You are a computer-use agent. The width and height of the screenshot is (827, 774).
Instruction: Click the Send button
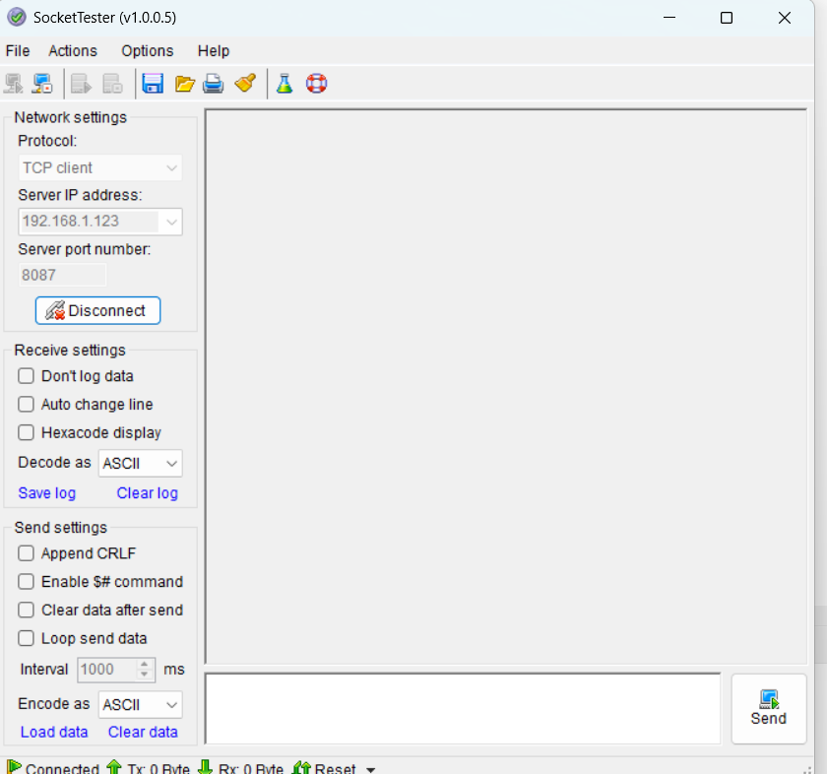click(769, 709)
